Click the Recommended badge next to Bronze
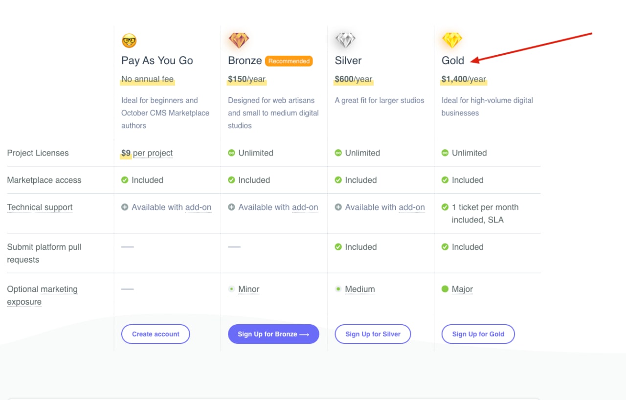This screenshot has width=626, height=400. click(x=289, y=61)
